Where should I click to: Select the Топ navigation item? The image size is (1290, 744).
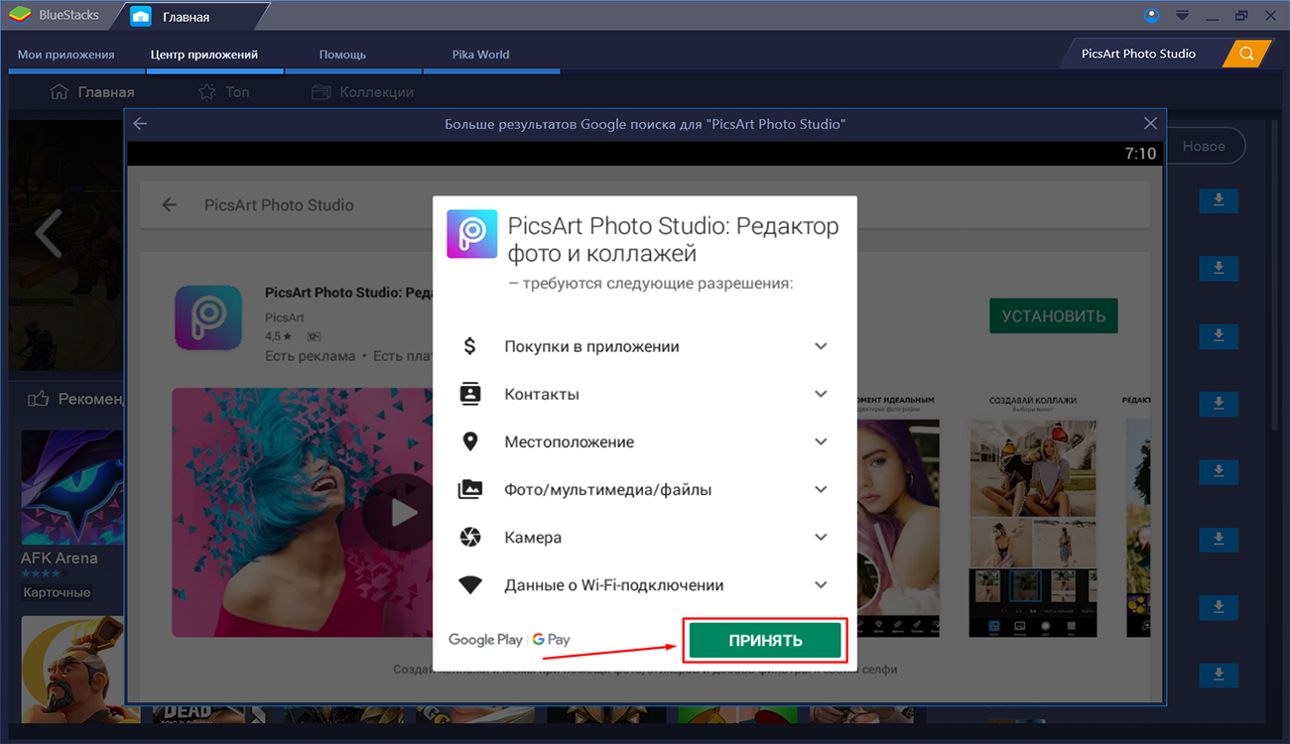click(223, 92)
